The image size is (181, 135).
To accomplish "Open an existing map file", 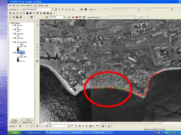I will (14, 17).
